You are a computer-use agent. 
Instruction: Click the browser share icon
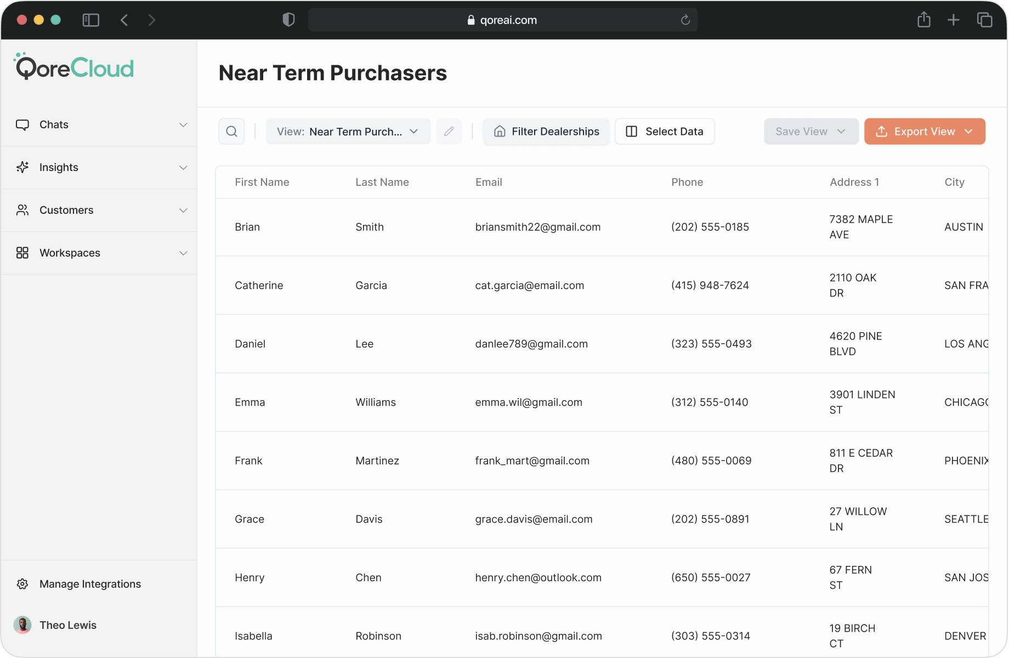coord(924,20)
